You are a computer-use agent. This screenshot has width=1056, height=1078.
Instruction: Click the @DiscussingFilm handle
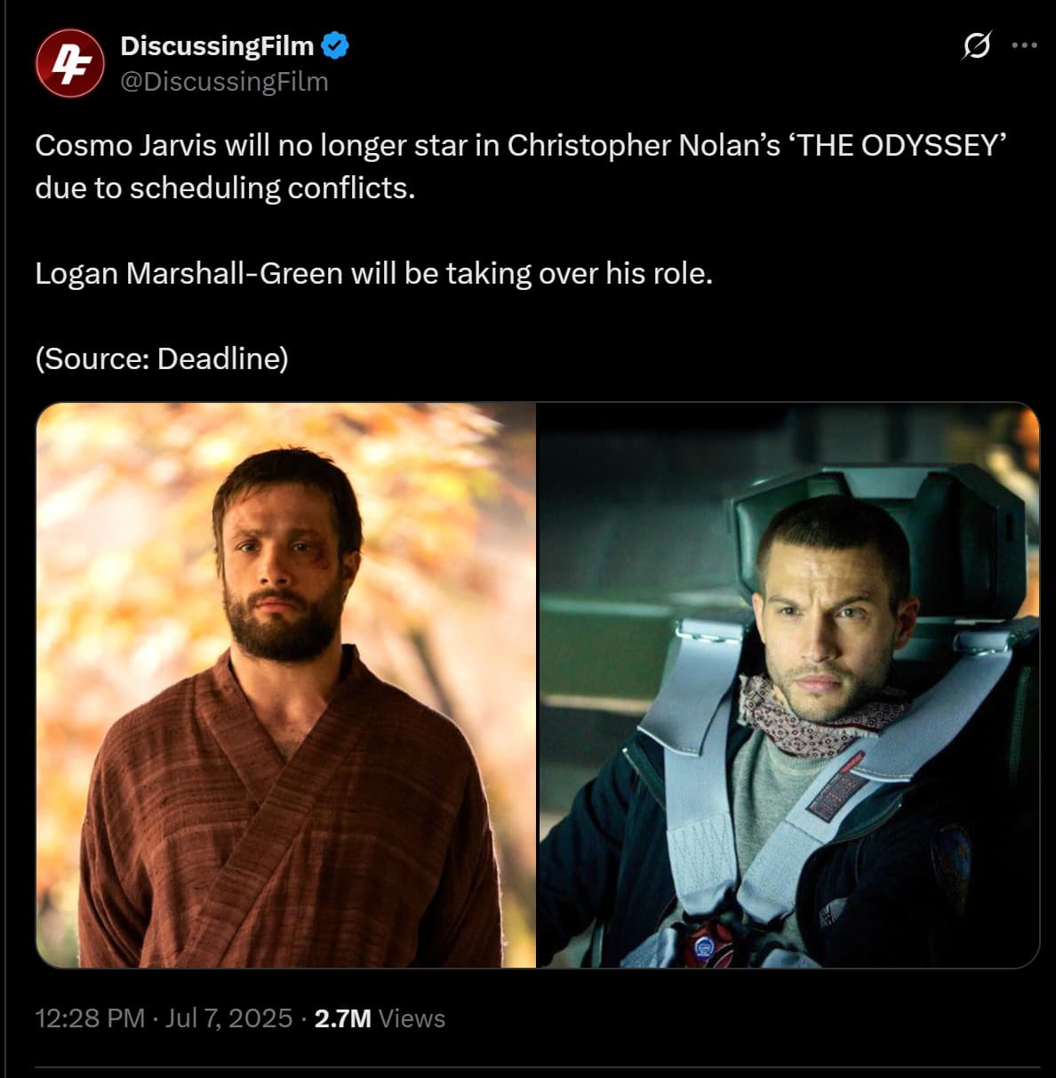tap(224, 82)
